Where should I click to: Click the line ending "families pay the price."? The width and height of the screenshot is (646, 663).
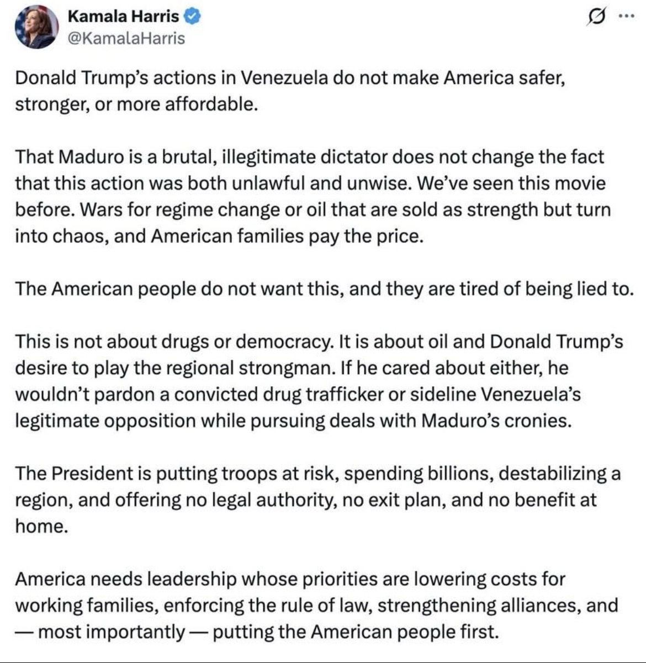pyautogui.click(x=219, y=236)
